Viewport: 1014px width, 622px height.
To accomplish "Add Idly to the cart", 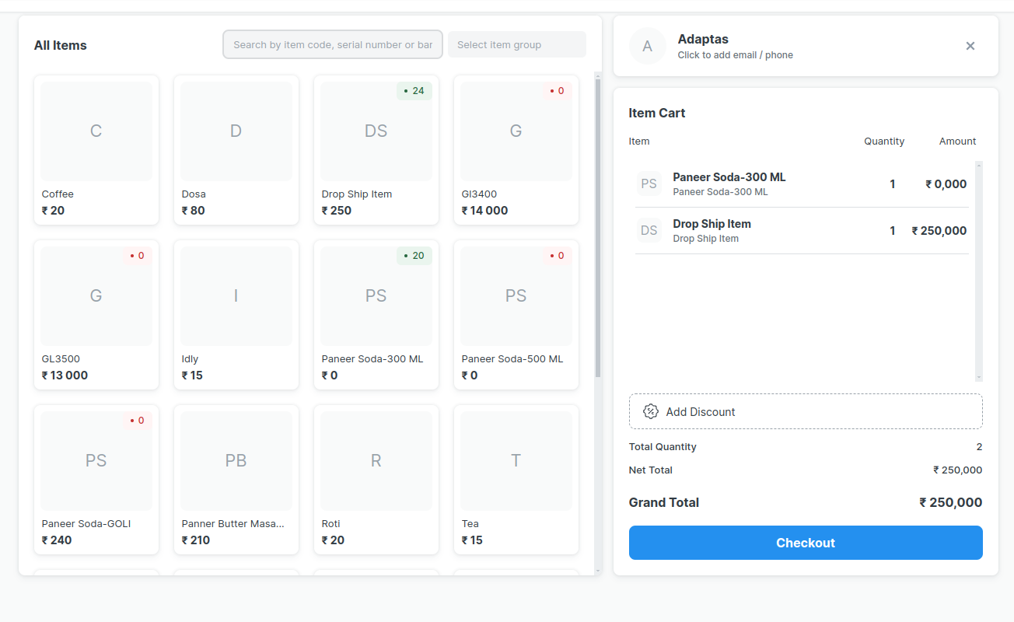I will tap(236, 315).
